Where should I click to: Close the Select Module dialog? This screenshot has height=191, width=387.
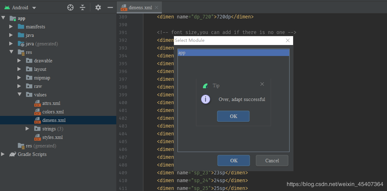coord(288,40)
